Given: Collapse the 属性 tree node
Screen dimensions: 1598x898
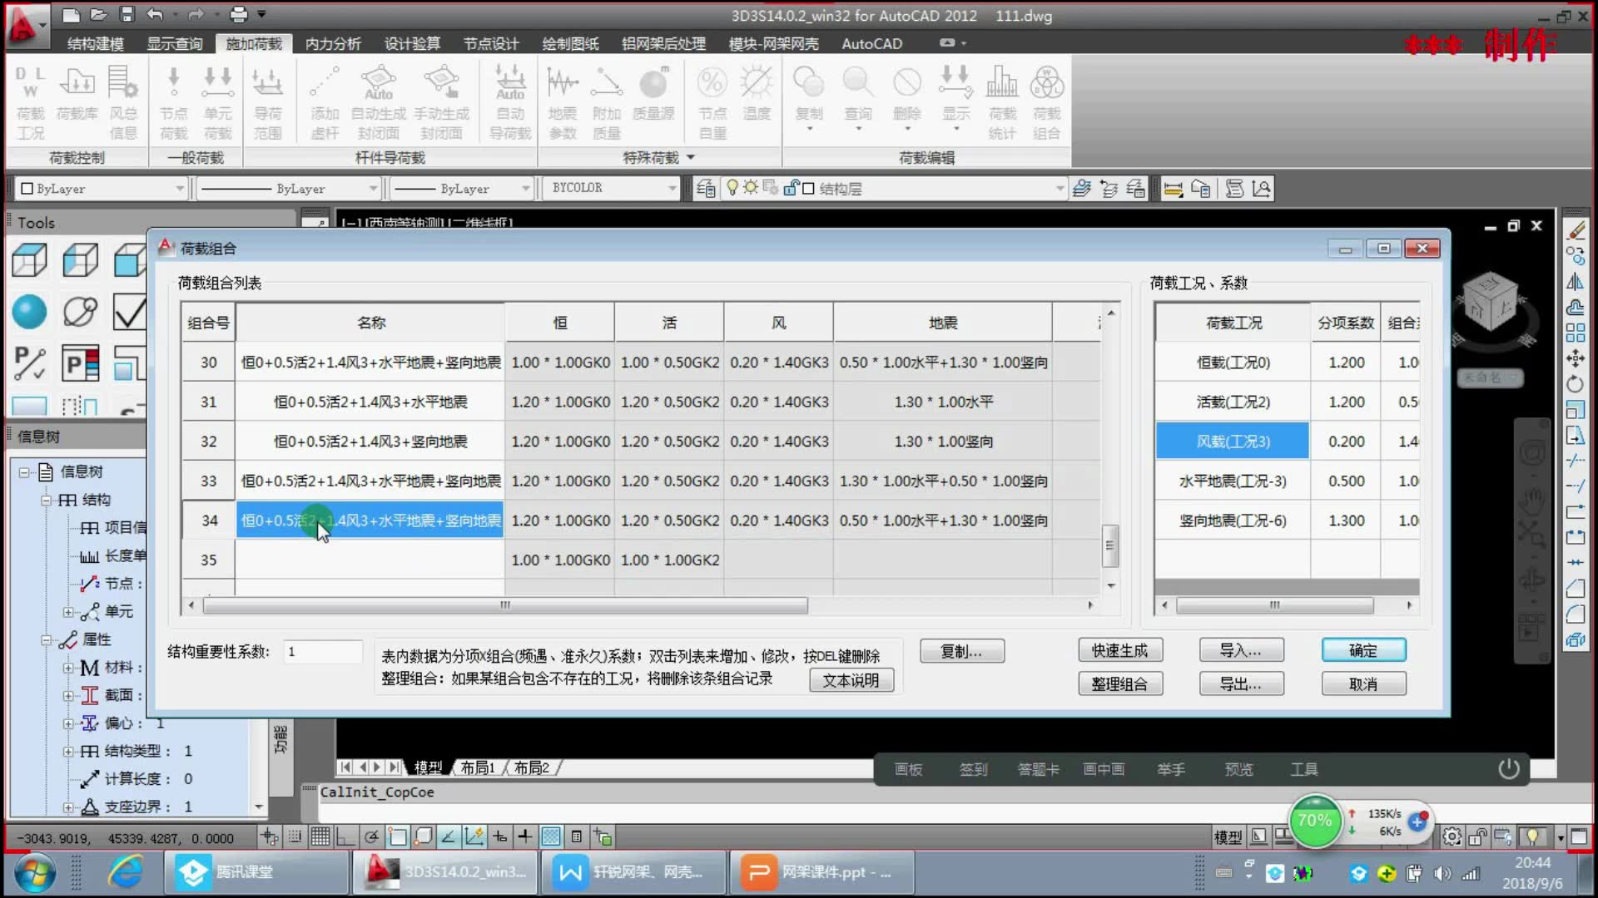Looking at the screenshot, I should coord(47,640).
